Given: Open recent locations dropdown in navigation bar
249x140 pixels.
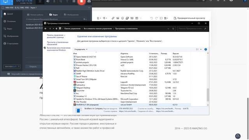Looking at the screenshot, I should (53, 29).
